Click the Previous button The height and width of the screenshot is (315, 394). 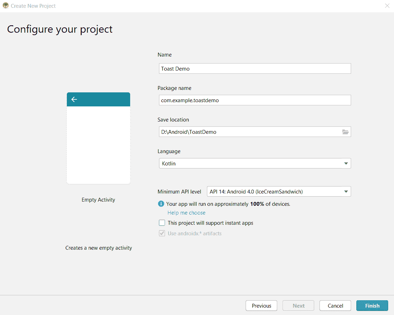click(261, 306)
